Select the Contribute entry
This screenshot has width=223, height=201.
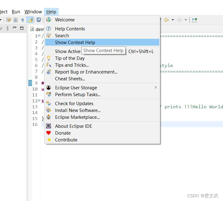coord(102,140)
